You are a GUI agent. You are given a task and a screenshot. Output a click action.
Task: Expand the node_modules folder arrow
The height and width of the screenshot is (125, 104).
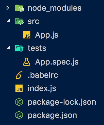[x=8, y=8]
